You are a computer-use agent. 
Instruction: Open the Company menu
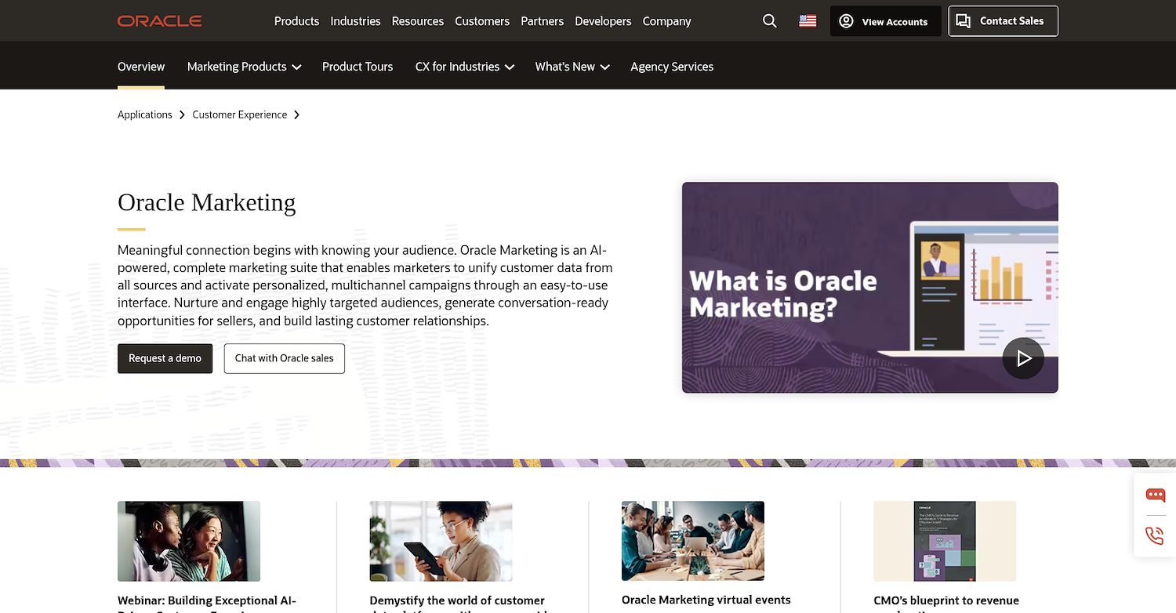(x=666, y=21)
